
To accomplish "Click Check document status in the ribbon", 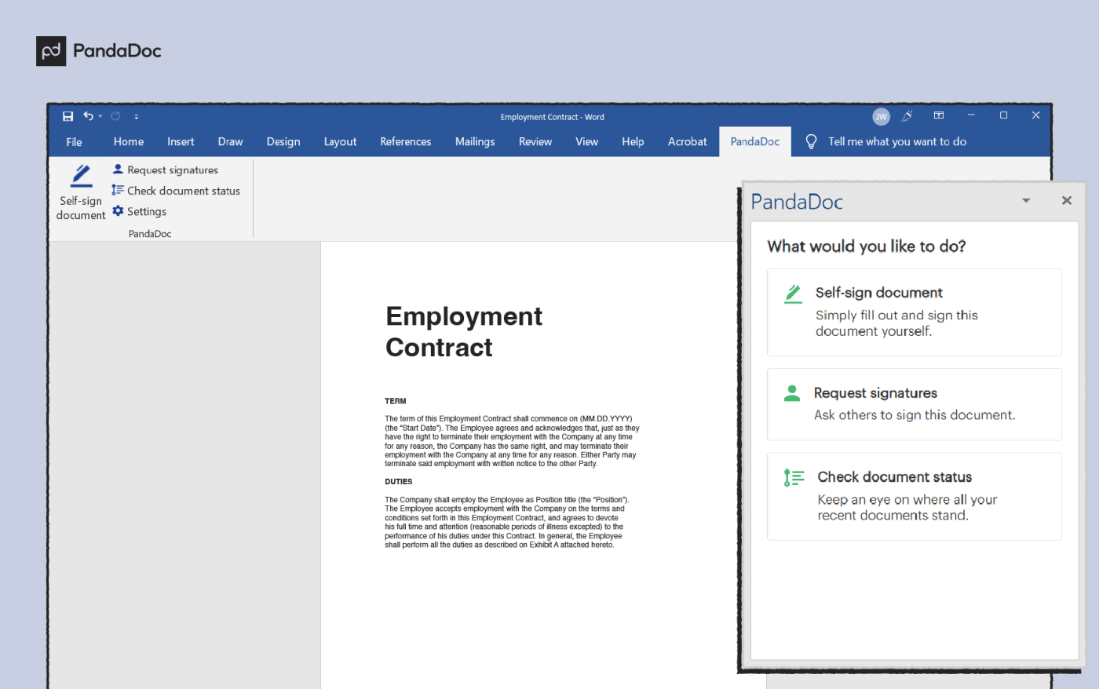I will pos(176,191).
